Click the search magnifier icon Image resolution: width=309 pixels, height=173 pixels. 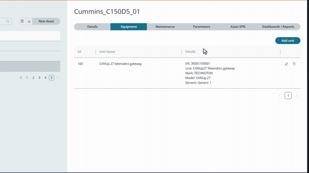click(8, 21)
